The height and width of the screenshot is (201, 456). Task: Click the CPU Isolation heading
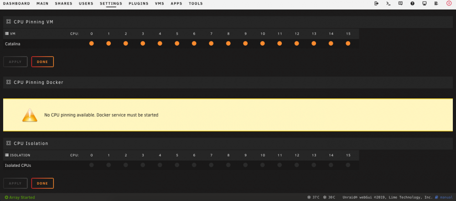click(31, 144)
